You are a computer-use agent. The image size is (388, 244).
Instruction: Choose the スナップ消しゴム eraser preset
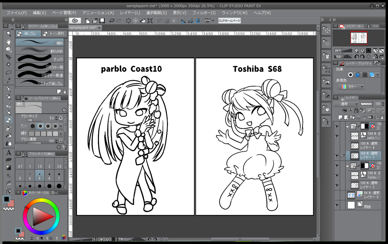click(x=39, y=82)
